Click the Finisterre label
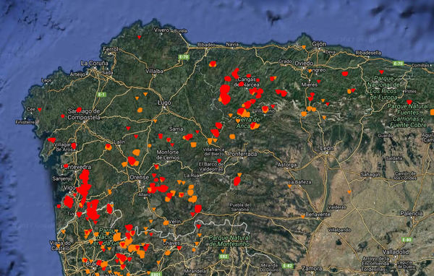 (25, 122)
